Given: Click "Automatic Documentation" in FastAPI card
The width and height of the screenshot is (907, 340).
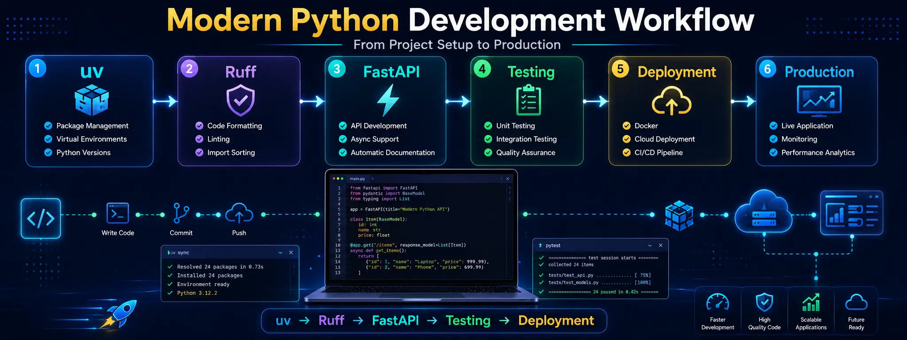Looking at the screenshot, I should (393, 152).
